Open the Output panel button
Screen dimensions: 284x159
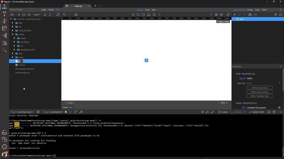click(223, 112)
